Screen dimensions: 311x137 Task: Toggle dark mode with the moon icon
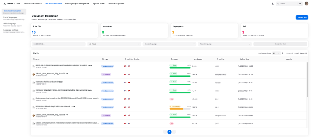[273, 4]
